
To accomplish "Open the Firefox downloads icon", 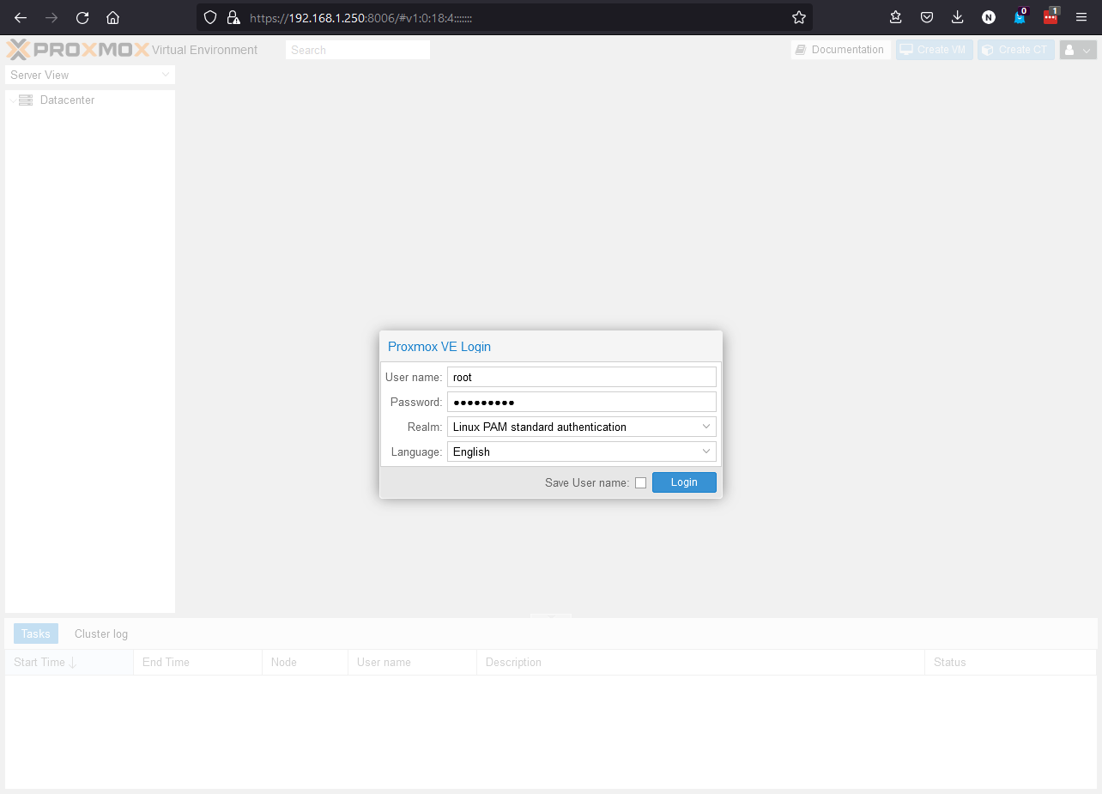I will [958, 17].
